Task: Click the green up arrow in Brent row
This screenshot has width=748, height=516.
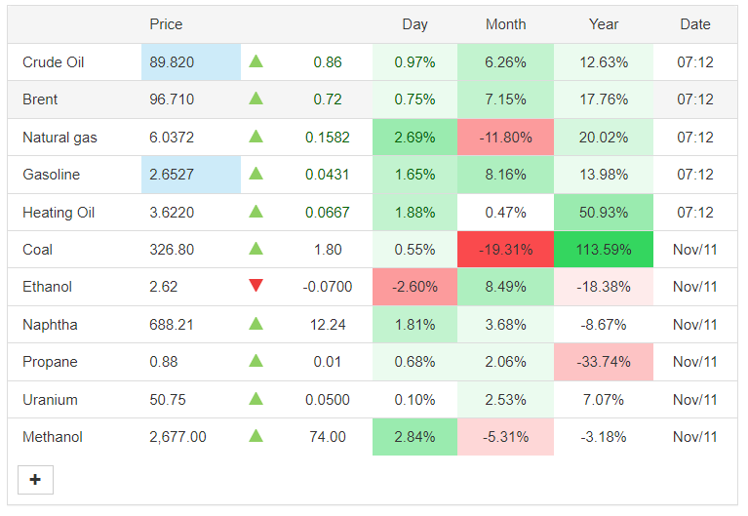Action: [x=256, y=99]
